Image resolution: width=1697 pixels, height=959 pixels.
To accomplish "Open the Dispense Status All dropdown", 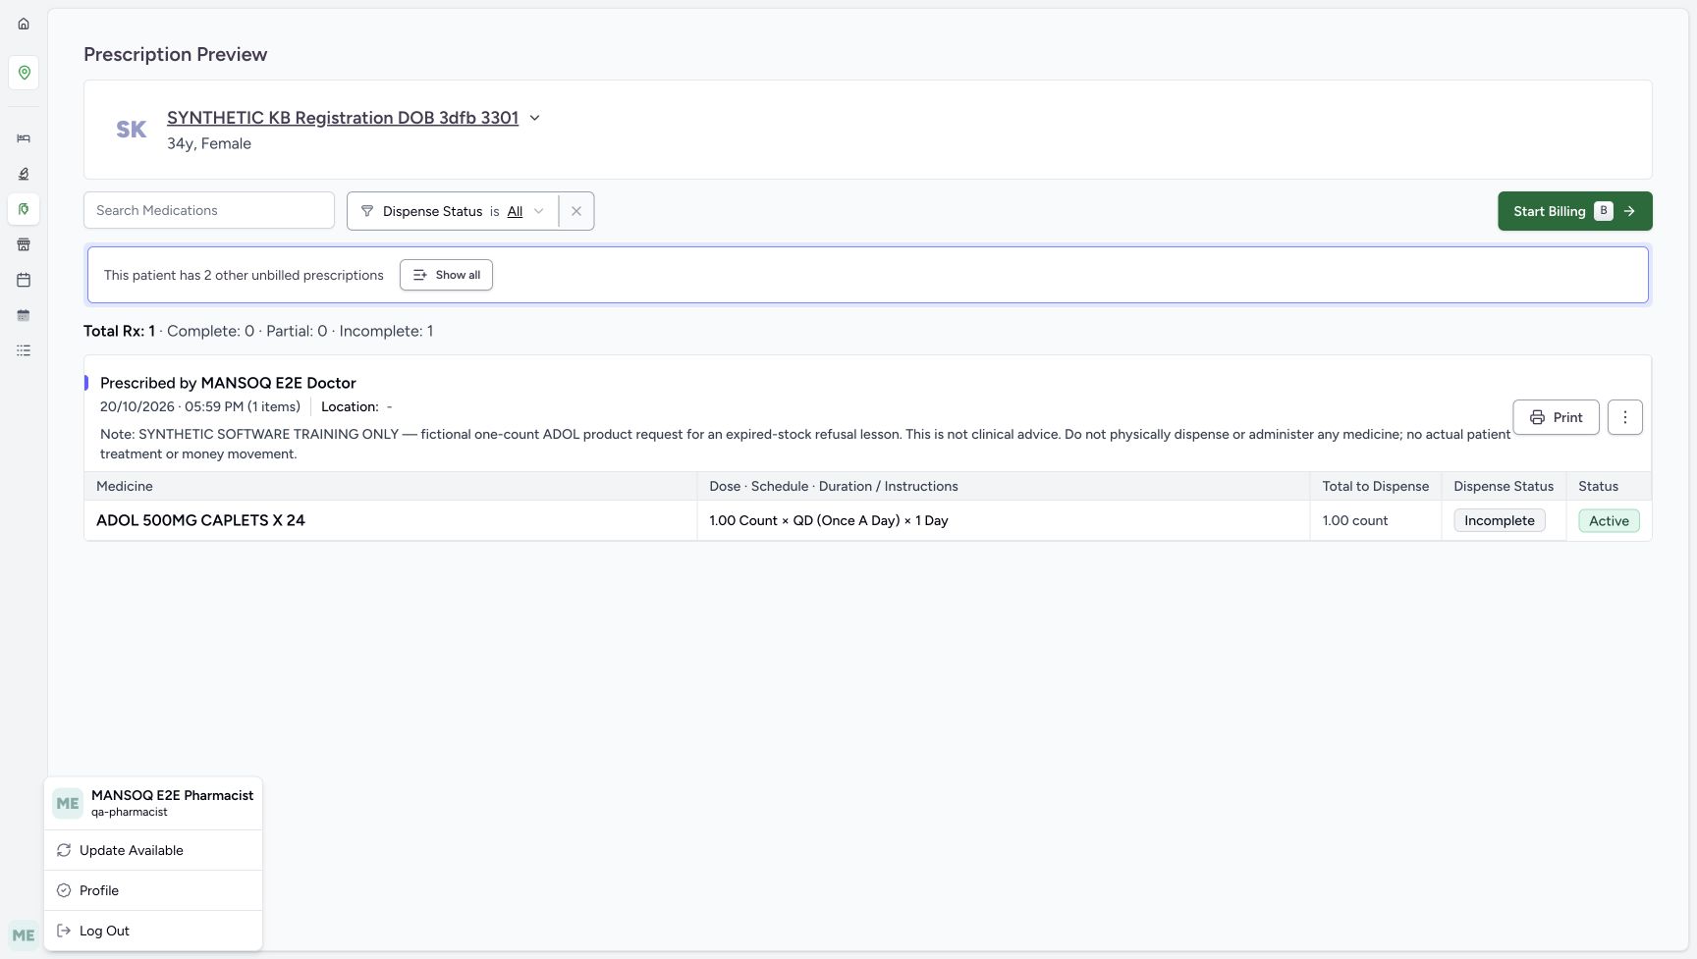I will click(524, 211).
